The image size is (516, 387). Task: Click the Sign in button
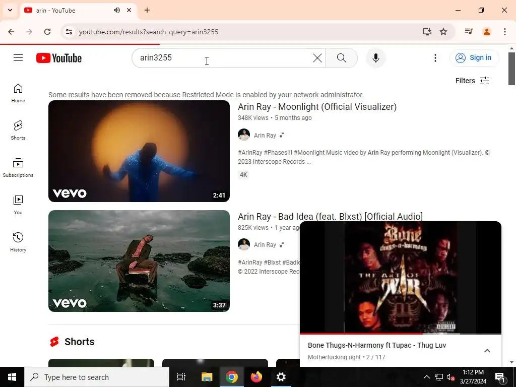[474, 58]
